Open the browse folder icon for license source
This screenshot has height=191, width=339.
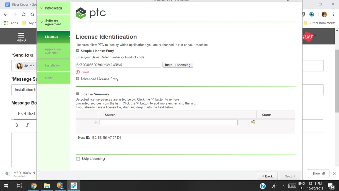(x=253, y=123)
